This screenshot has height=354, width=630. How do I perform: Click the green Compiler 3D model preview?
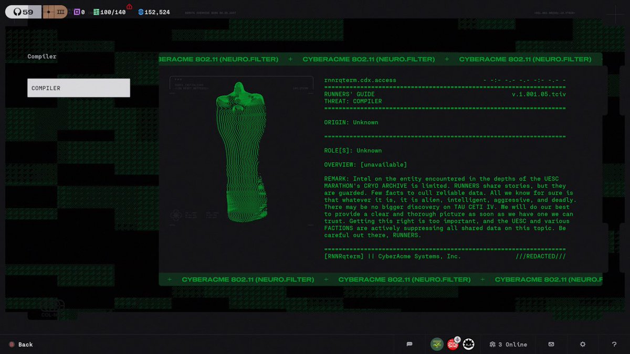tap(241, 152)
